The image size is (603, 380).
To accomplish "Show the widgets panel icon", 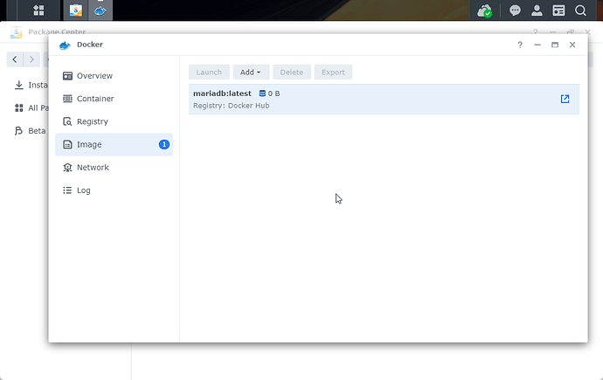I will point(558,10).
